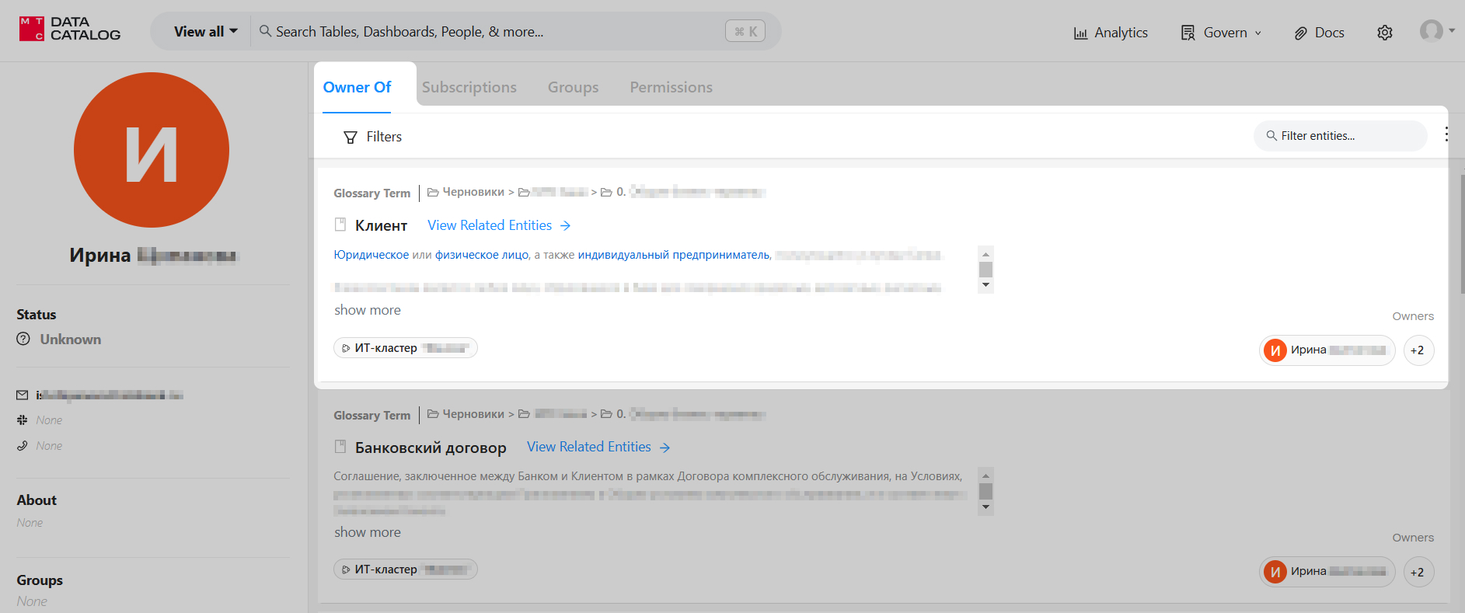Click the Клиент glossary term document icon
1465x613 pixels.
click(340, 225)
